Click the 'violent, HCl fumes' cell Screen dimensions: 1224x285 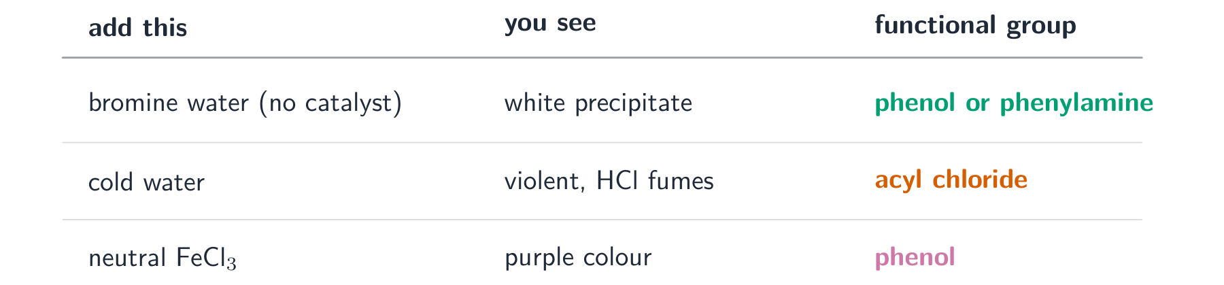coord(609,181)
